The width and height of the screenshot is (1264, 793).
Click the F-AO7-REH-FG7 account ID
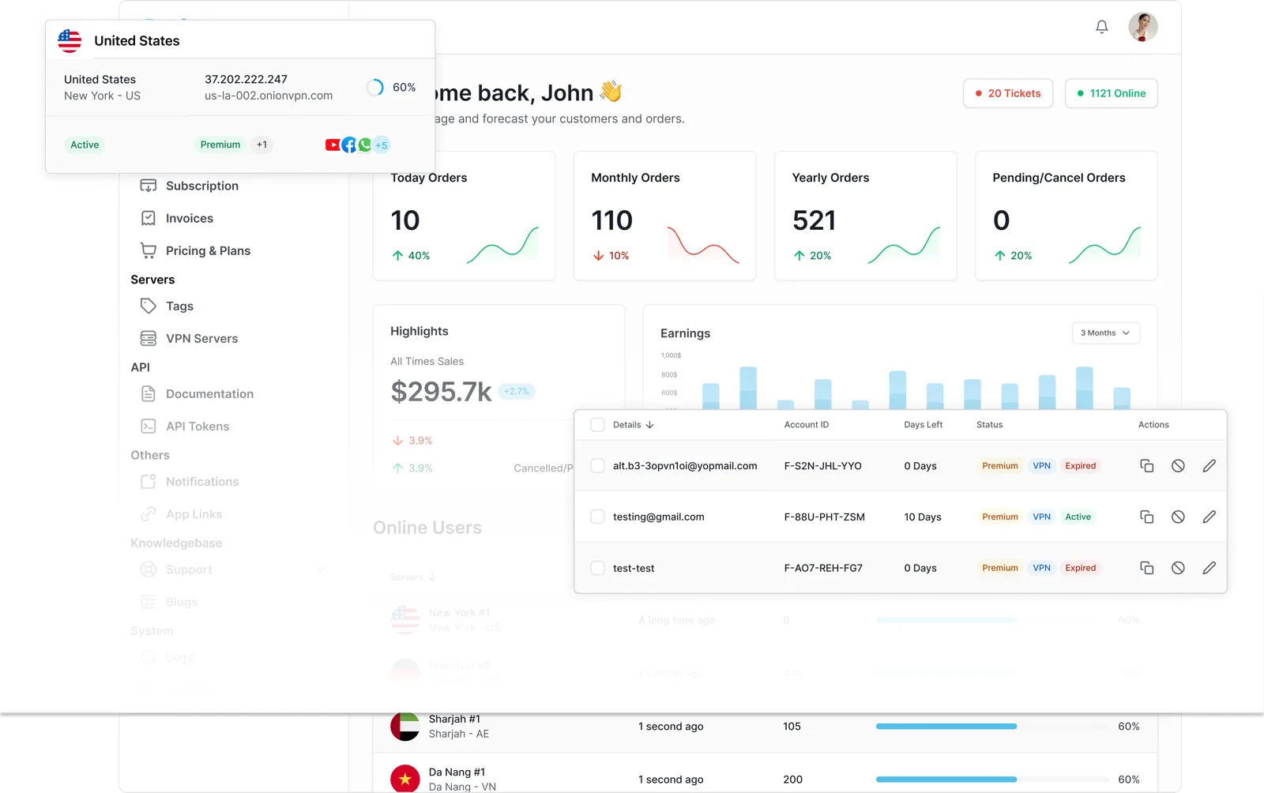[x=823, y=568]
